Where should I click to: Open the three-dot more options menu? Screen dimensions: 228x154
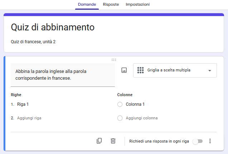210,141
